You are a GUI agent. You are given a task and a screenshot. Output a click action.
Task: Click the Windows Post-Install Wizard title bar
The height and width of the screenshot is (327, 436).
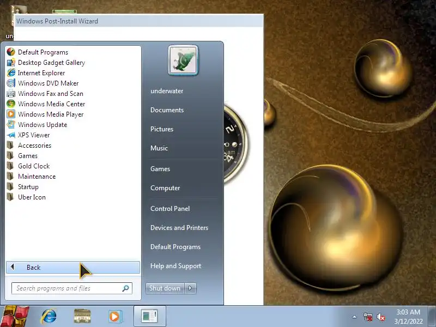pos(138,21)
